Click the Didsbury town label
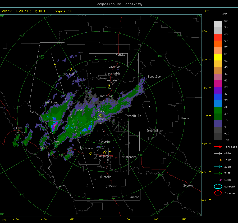 point(100,119)
